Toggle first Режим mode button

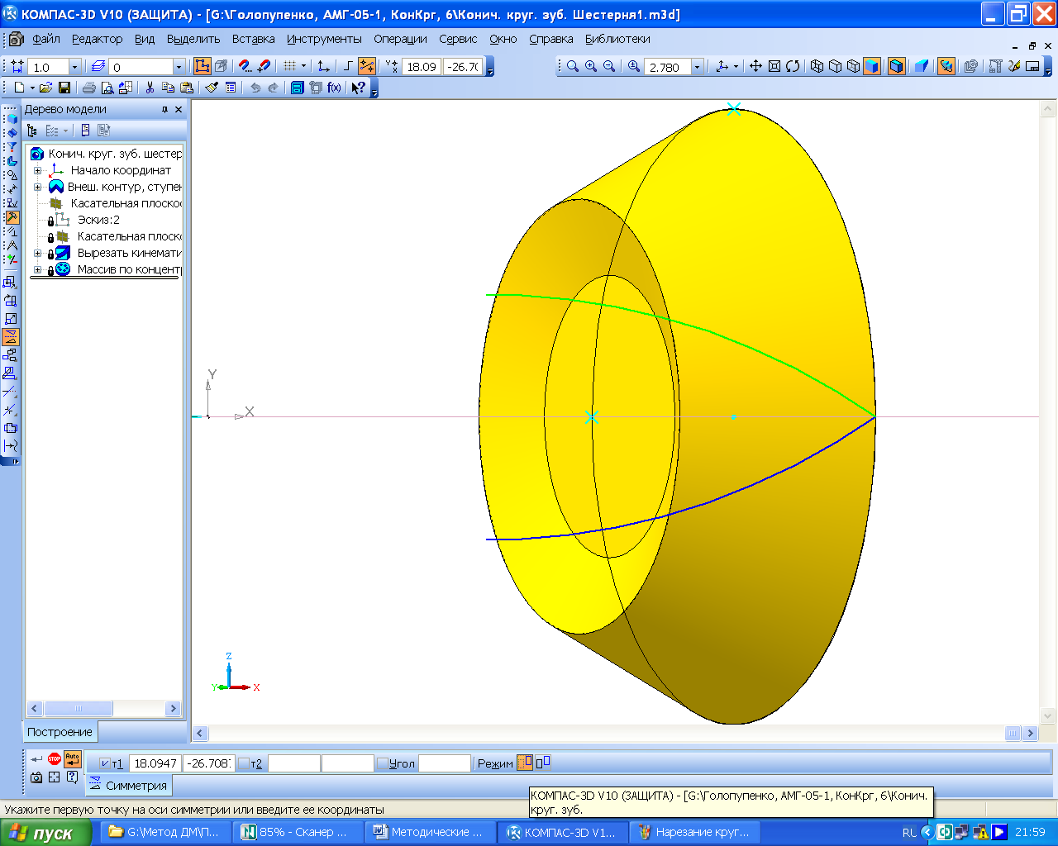pyautogui.click(x=524, y=763)
